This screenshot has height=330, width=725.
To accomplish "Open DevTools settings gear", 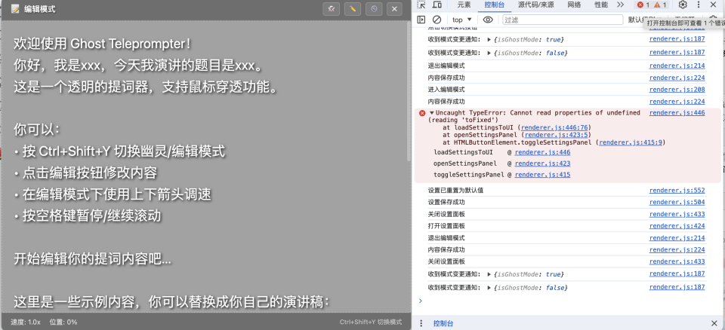I will pos(683,5).
